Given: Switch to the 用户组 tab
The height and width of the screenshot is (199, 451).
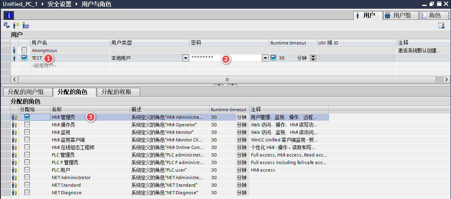Looking at the screenshot, I should (401, 15).
